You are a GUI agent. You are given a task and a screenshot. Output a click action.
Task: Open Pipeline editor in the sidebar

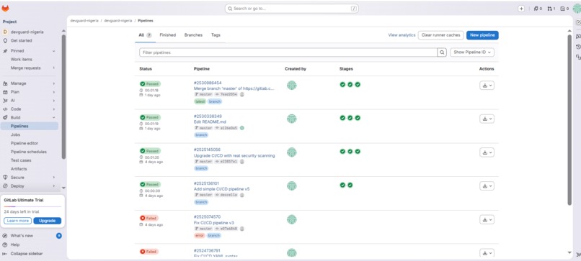tap(30, 143)
